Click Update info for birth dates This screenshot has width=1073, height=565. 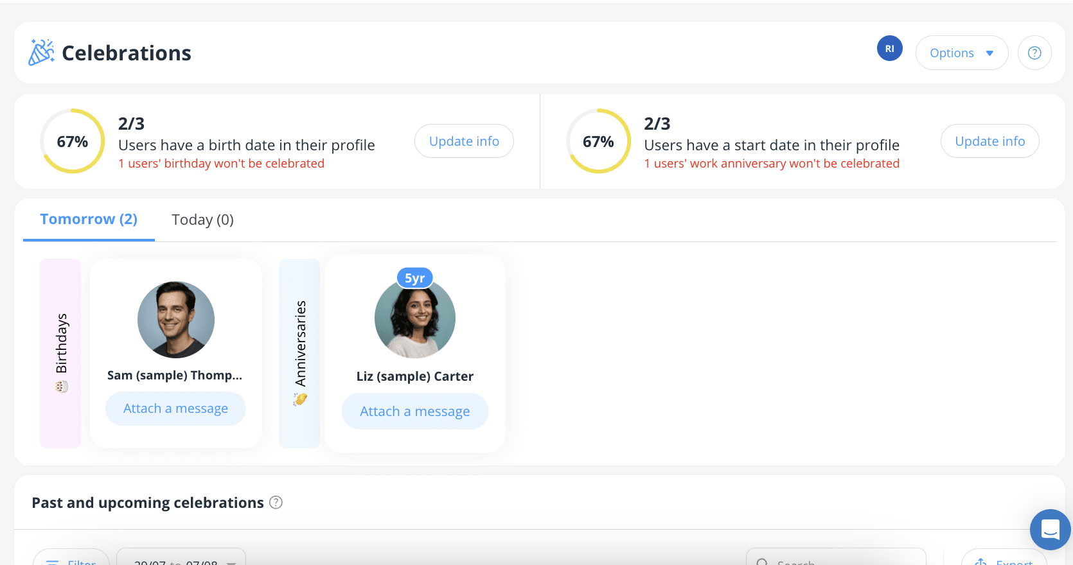[464, 141]
